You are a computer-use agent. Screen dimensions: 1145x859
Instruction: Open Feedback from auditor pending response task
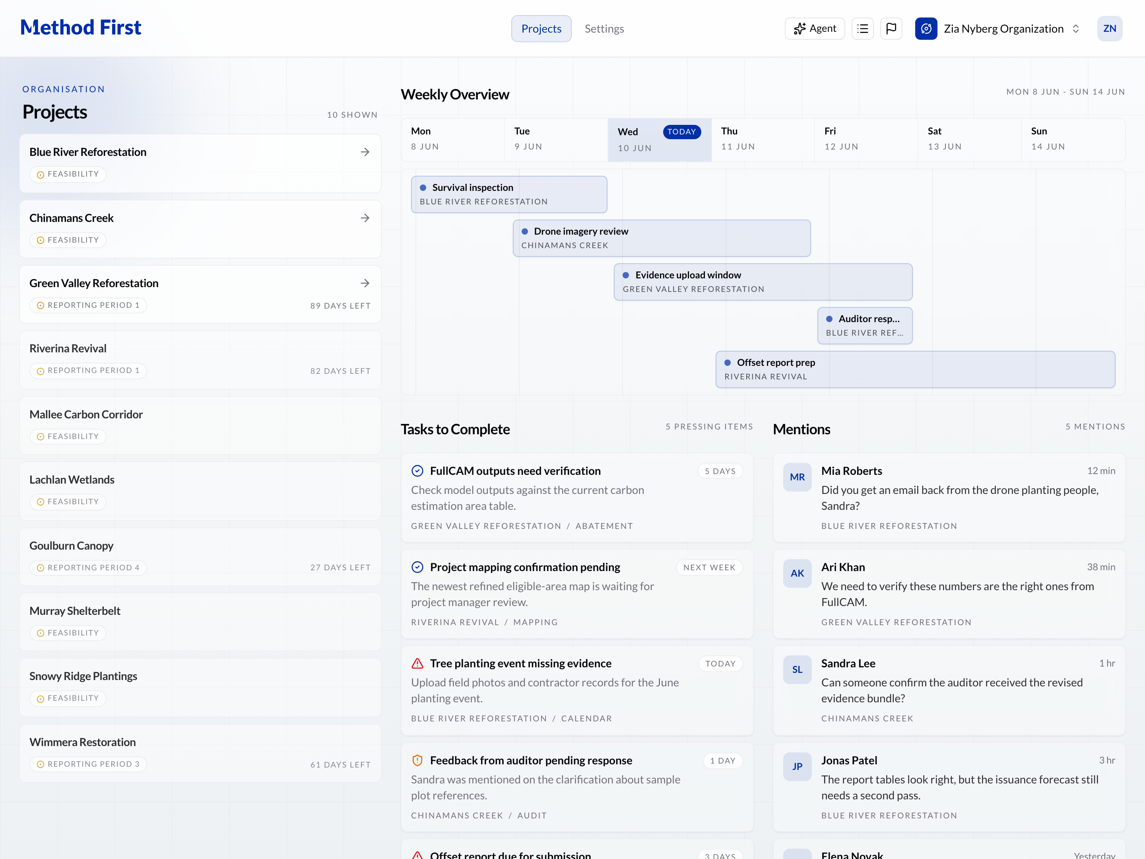[x=576, y=787]
